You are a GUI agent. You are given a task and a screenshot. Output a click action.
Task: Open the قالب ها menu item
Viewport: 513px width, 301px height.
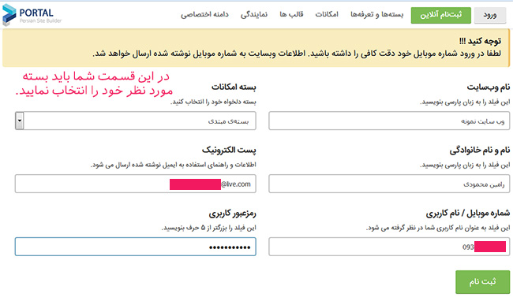tap(291, 14)
